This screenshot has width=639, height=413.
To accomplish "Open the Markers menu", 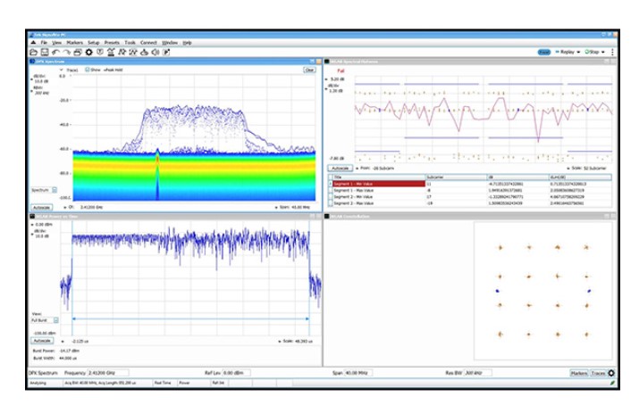I will pos(74,42).
